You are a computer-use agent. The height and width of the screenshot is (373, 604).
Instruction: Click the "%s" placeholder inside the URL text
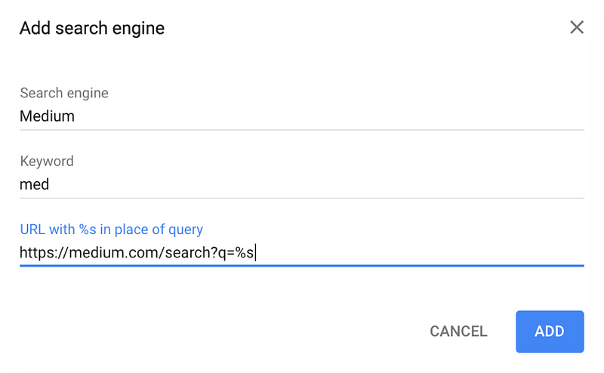point(245,253)
